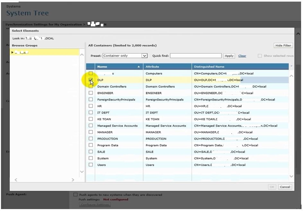303x211 pixels.
Task: Toggle the Show selected rows checkbox
Action: click(260, 56)
